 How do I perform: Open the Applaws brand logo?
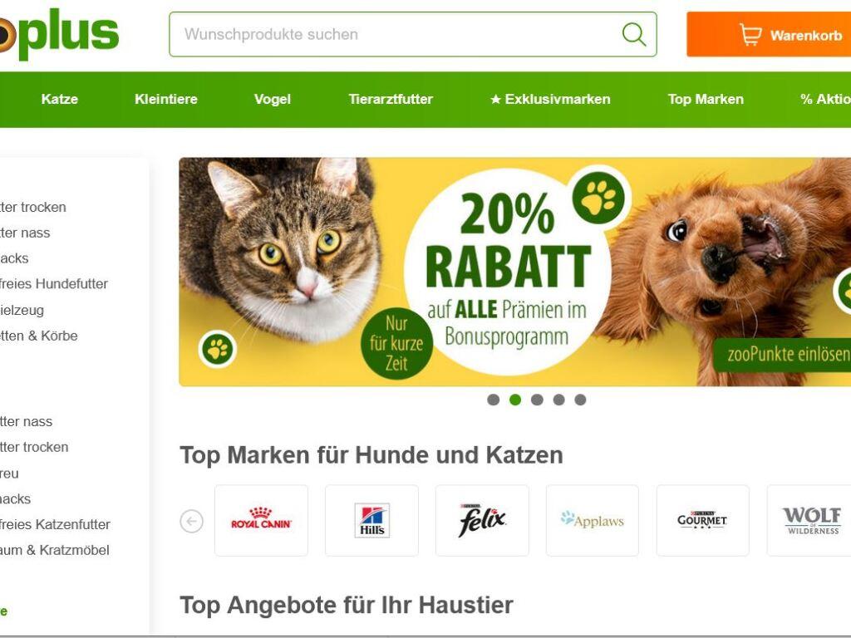click(x=592, y=520)
